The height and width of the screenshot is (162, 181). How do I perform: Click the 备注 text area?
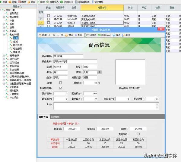coord(106,106)
